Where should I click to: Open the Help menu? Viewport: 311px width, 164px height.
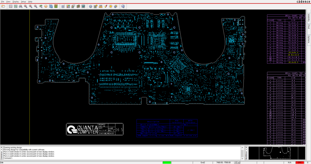(30, 2)
